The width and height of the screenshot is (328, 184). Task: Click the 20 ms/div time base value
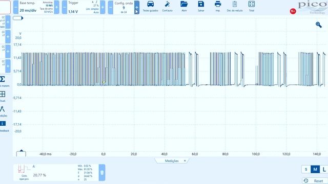(x=28, y=10)
